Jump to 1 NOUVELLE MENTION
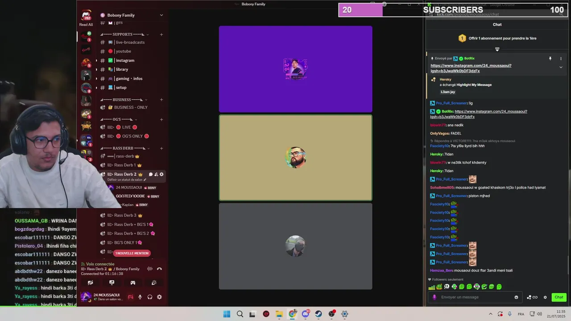This screenshot has height=321, width=571. pyautogui.click(x=132, y=253)
